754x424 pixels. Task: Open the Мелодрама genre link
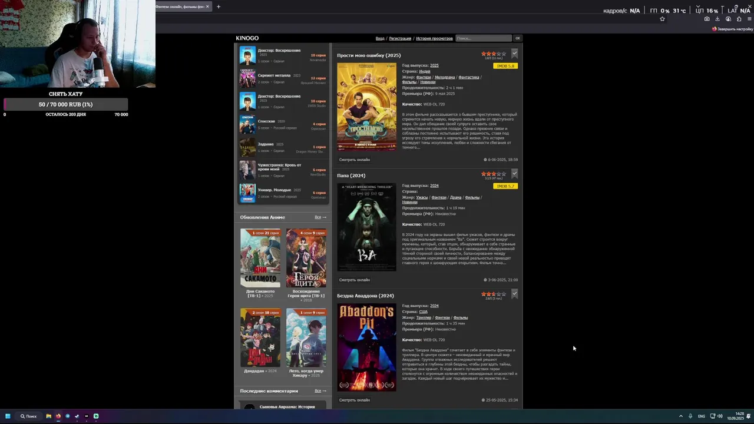coord(445,77)
